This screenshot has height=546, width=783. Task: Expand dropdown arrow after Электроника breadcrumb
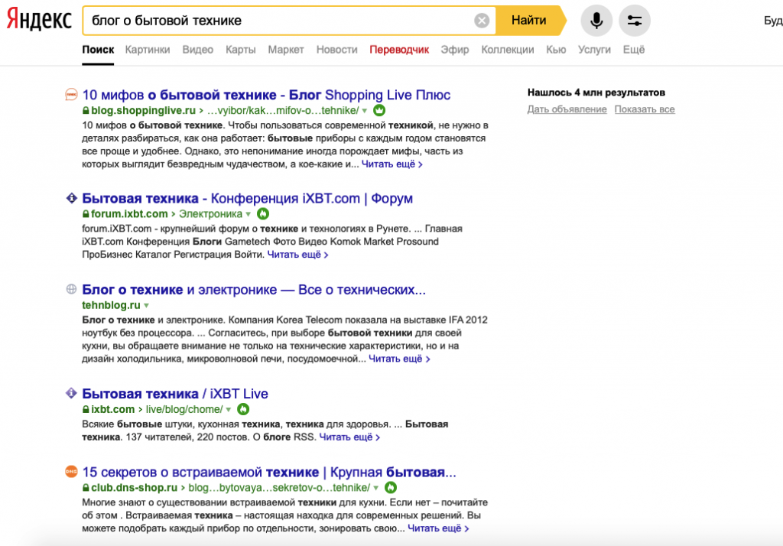pos(249,214)
